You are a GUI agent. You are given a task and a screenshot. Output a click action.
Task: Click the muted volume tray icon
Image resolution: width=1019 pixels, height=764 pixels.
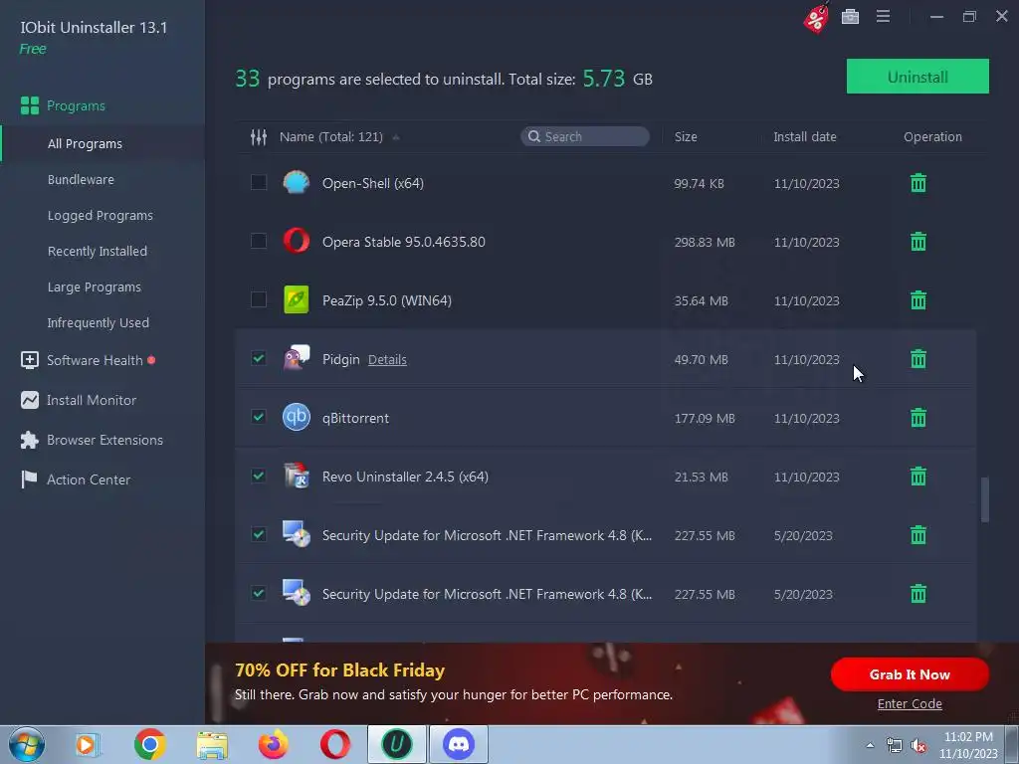coord(918,746)
